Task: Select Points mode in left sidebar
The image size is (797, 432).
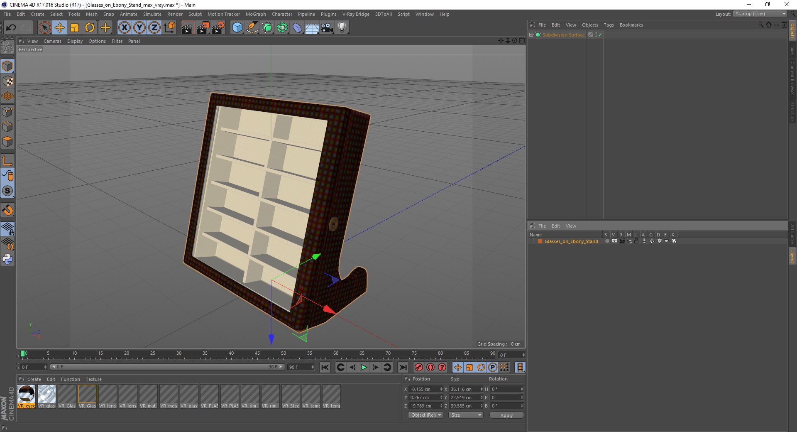Action: tap(7, 111)
